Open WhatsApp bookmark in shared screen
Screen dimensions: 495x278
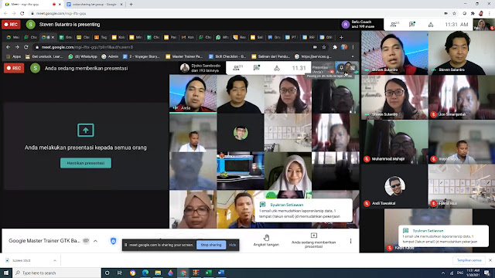[83, 56]
